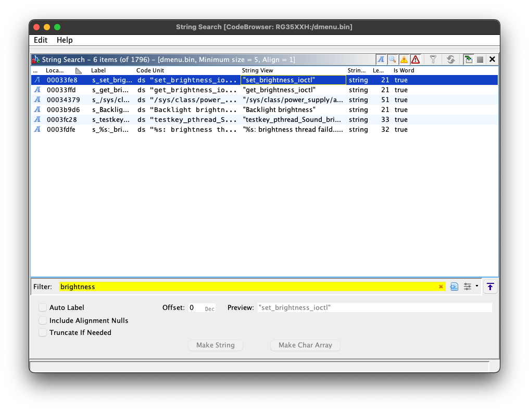This screenshot has height=411, width=529.
Task: Click the Offset value field
Action: (201, 307)
